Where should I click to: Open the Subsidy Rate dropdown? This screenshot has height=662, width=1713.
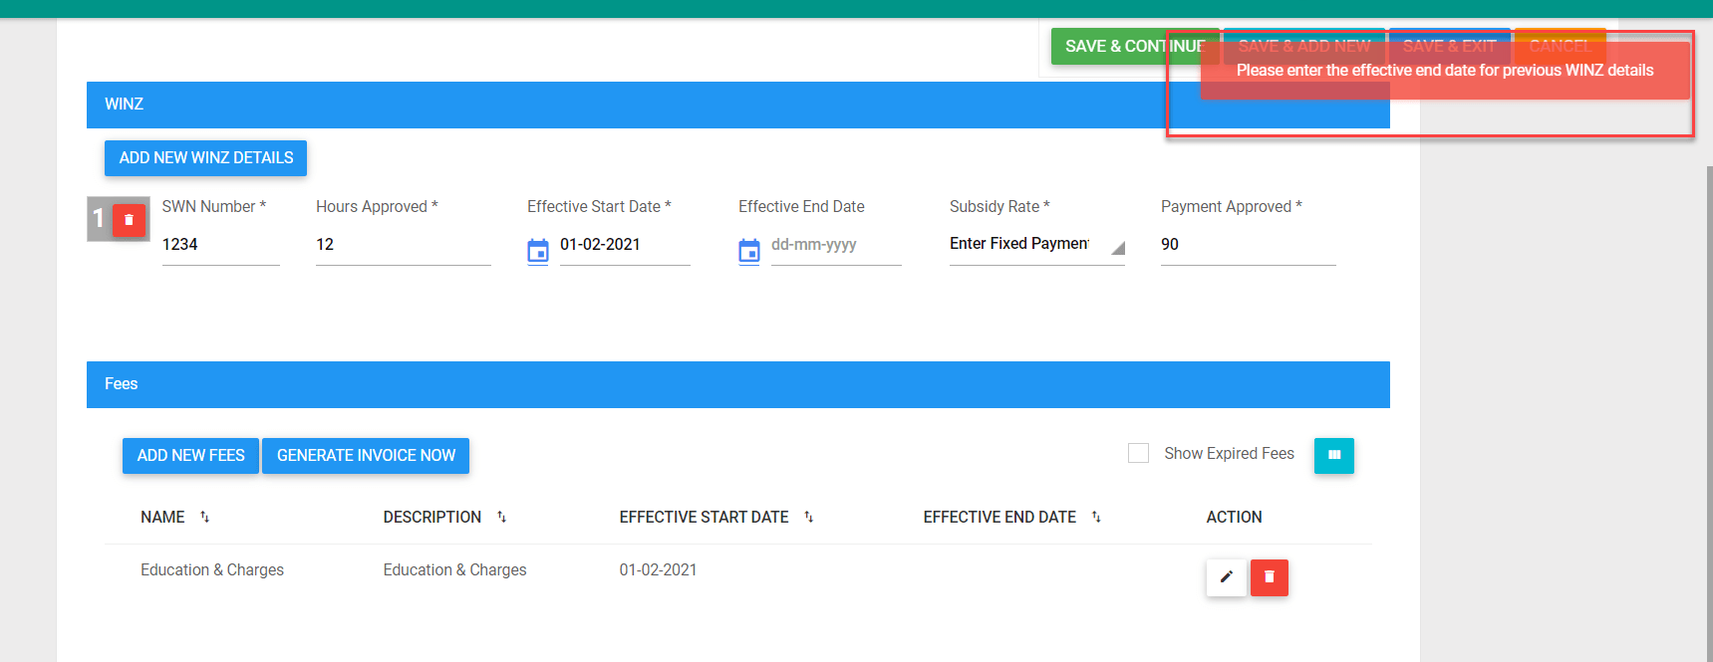(1037, 245)
